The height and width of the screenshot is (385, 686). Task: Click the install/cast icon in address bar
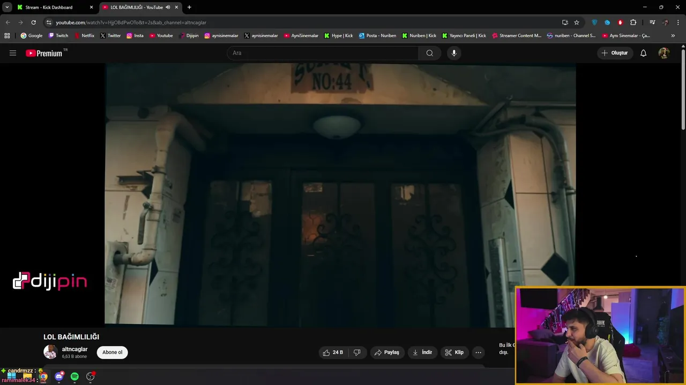[565, 22]
